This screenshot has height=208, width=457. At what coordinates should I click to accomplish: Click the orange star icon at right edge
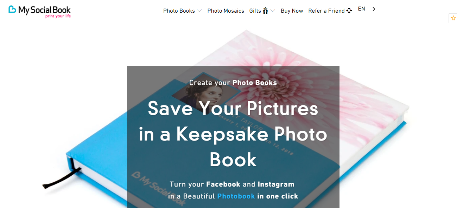point(453,18)
